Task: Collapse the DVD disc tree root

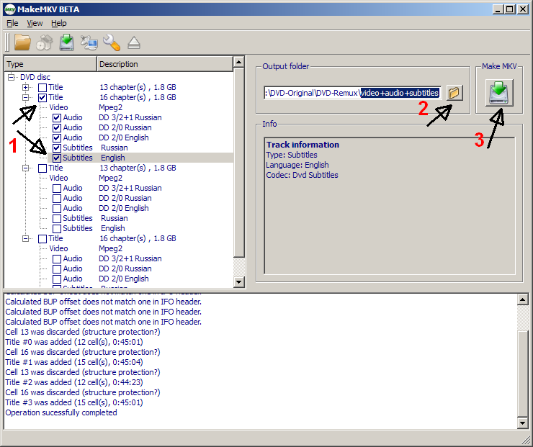Action: [x=12, y=78]
